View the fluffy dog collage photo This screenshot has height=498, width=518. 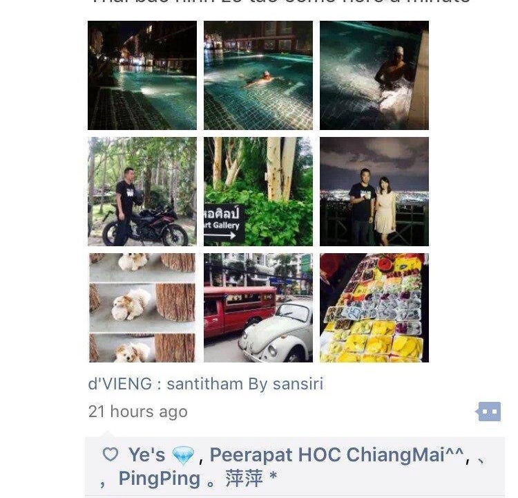coord(142,308)
